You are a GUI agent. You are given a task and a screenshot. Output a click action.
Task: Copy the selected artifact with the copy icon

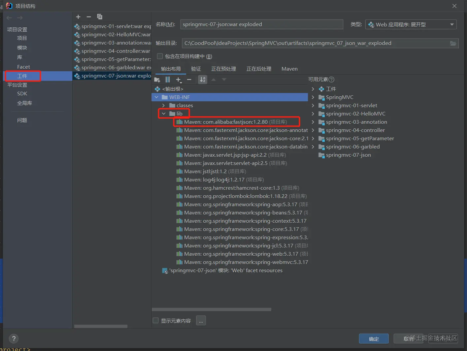coord(100,17)
